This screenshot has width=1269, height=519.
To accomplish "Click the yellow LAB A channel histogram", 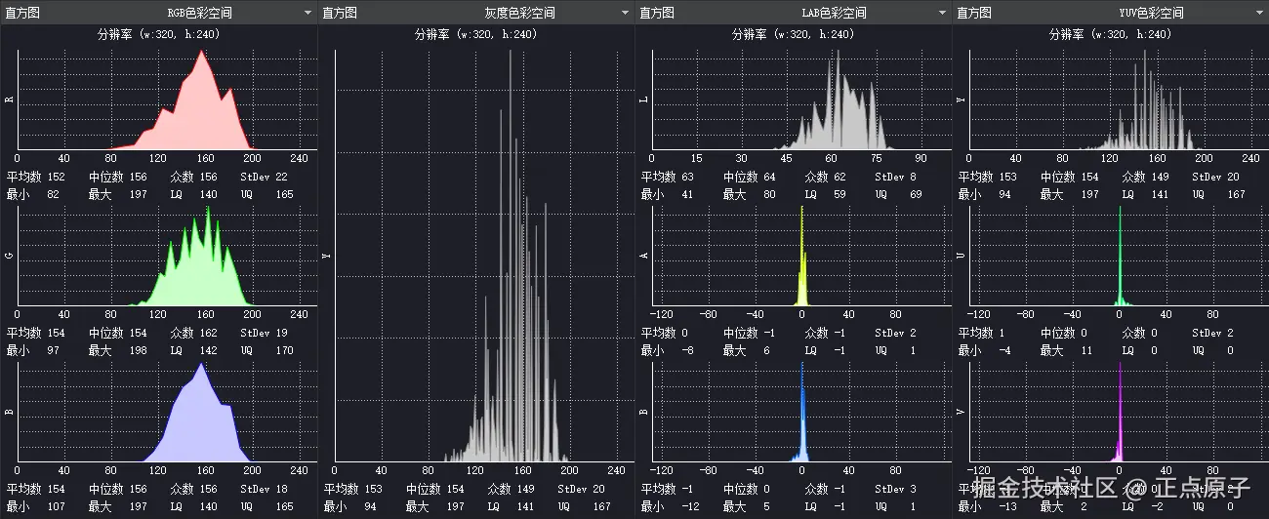I will point(800,257).
